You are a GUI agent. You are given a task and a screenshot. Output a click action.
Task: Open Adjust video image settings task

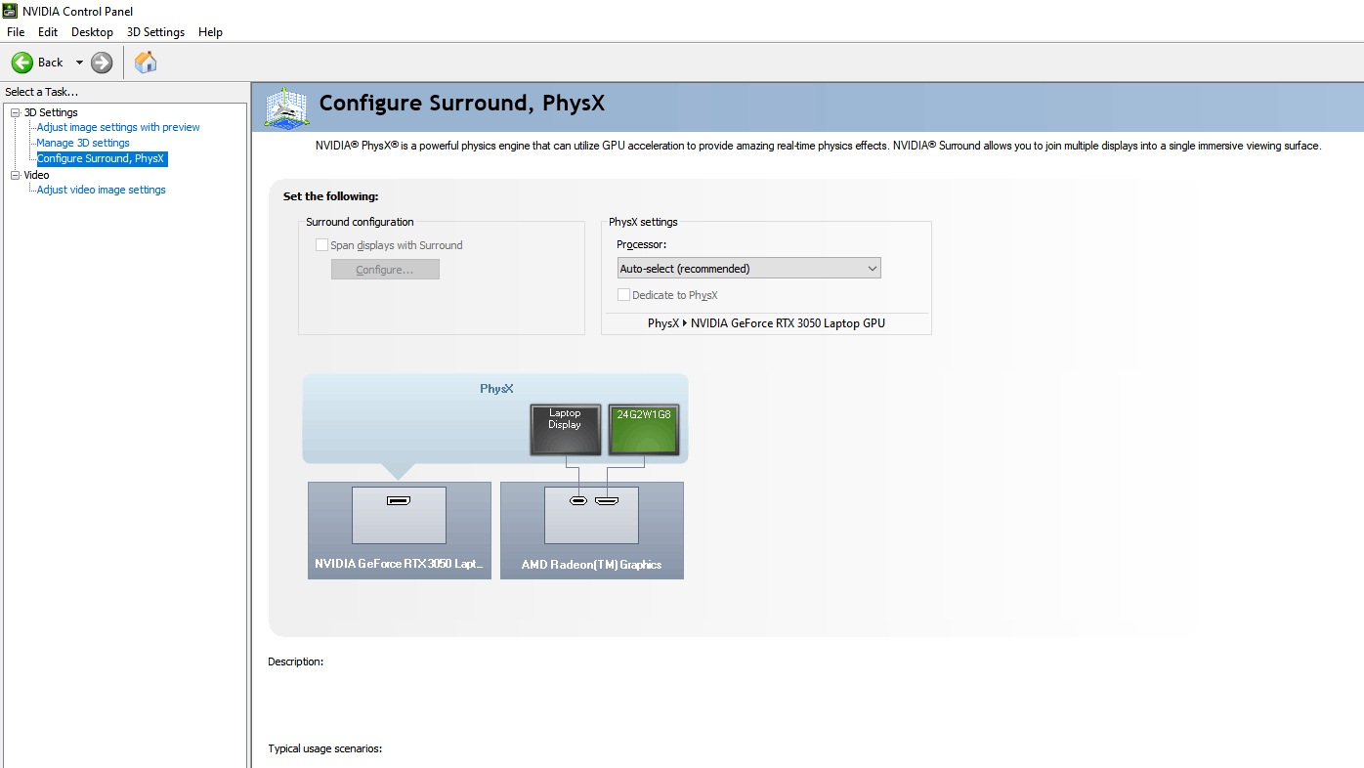pos(102,190)
